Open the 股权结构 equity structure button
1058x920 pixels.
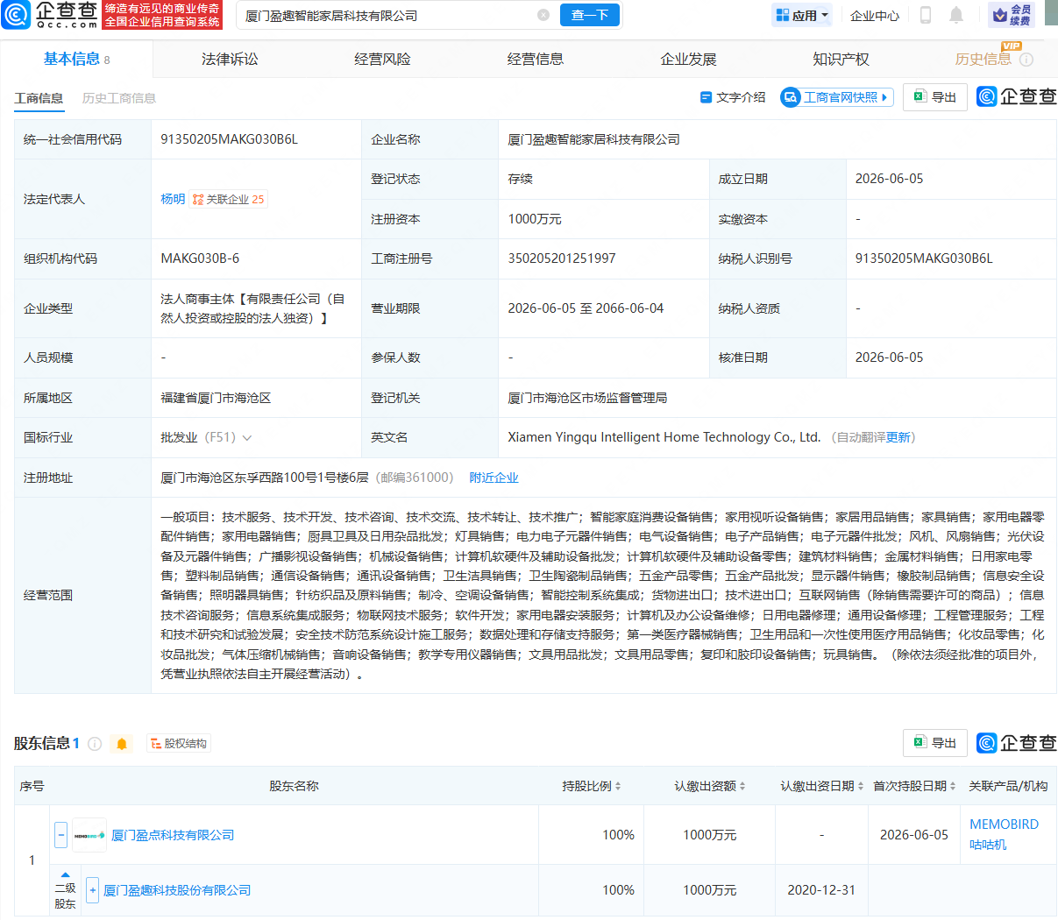click(x=179, y=744)
